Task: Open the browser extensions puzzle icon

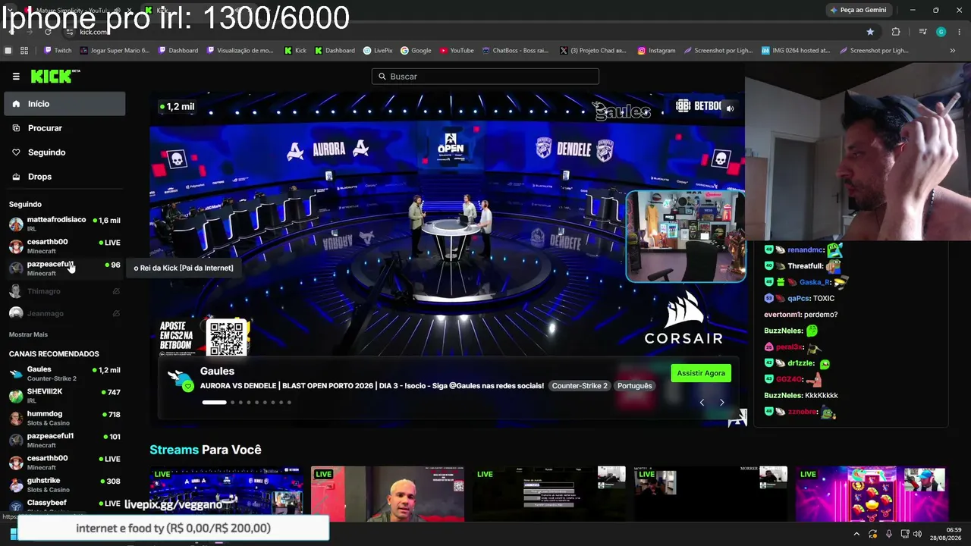Action: point(896,32)
